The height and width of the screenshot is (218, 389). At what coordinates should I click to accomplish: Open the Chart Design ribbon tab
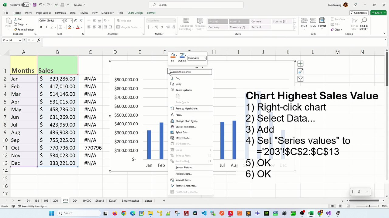pyautogui.click(x=135, y=13)
